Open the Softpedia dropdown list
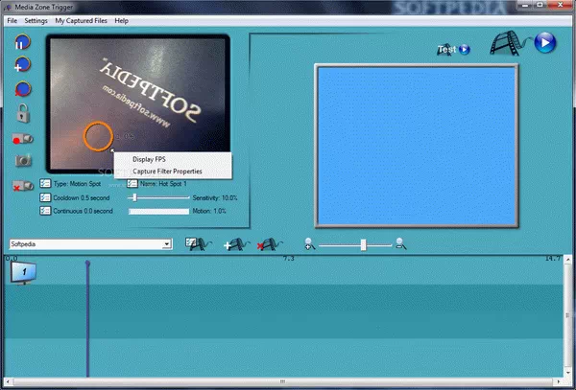Image resolution: width=576 pixels, height=390 pixels. pos(167,244)
